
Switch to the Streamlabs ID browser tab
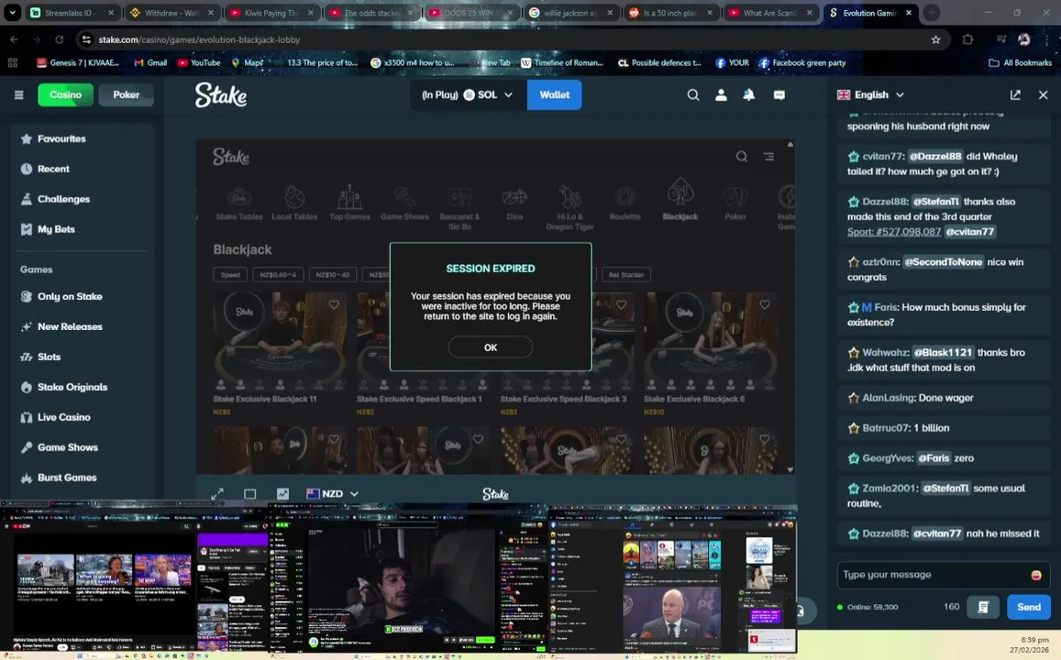72,13
